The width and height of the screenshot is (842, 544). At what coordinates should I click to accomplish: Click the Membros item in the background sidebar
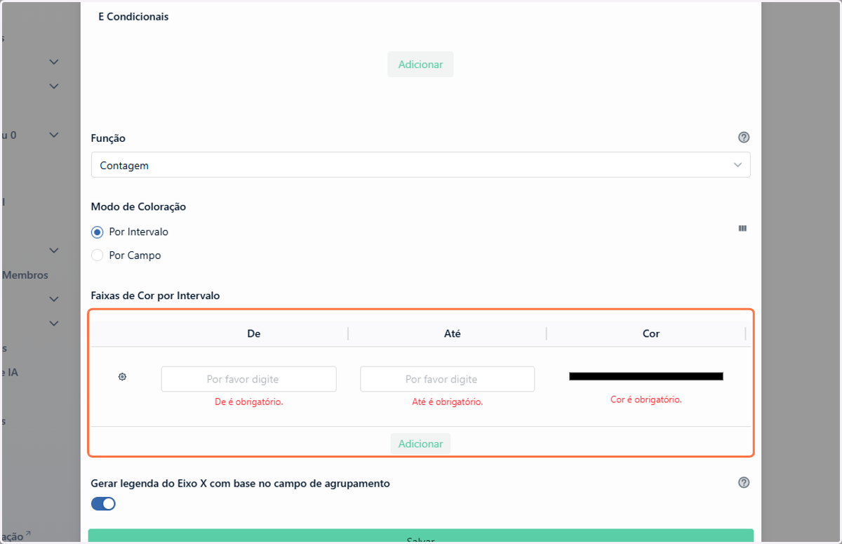(x=25, y=275)
